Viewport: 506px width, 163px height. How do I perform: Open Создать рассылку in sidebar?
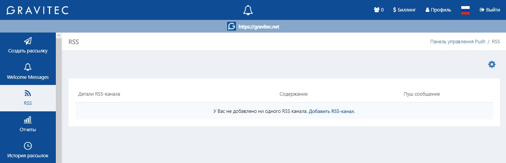pos(28,45)
